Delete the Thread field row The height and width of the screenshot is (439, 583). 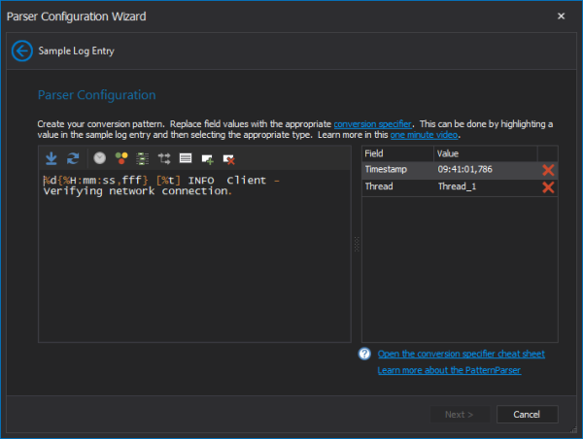pyautogui.click(x=548, y=187)
